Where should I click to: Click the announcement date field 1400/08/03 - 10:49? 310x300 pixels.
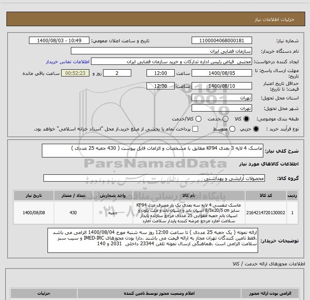59,40
